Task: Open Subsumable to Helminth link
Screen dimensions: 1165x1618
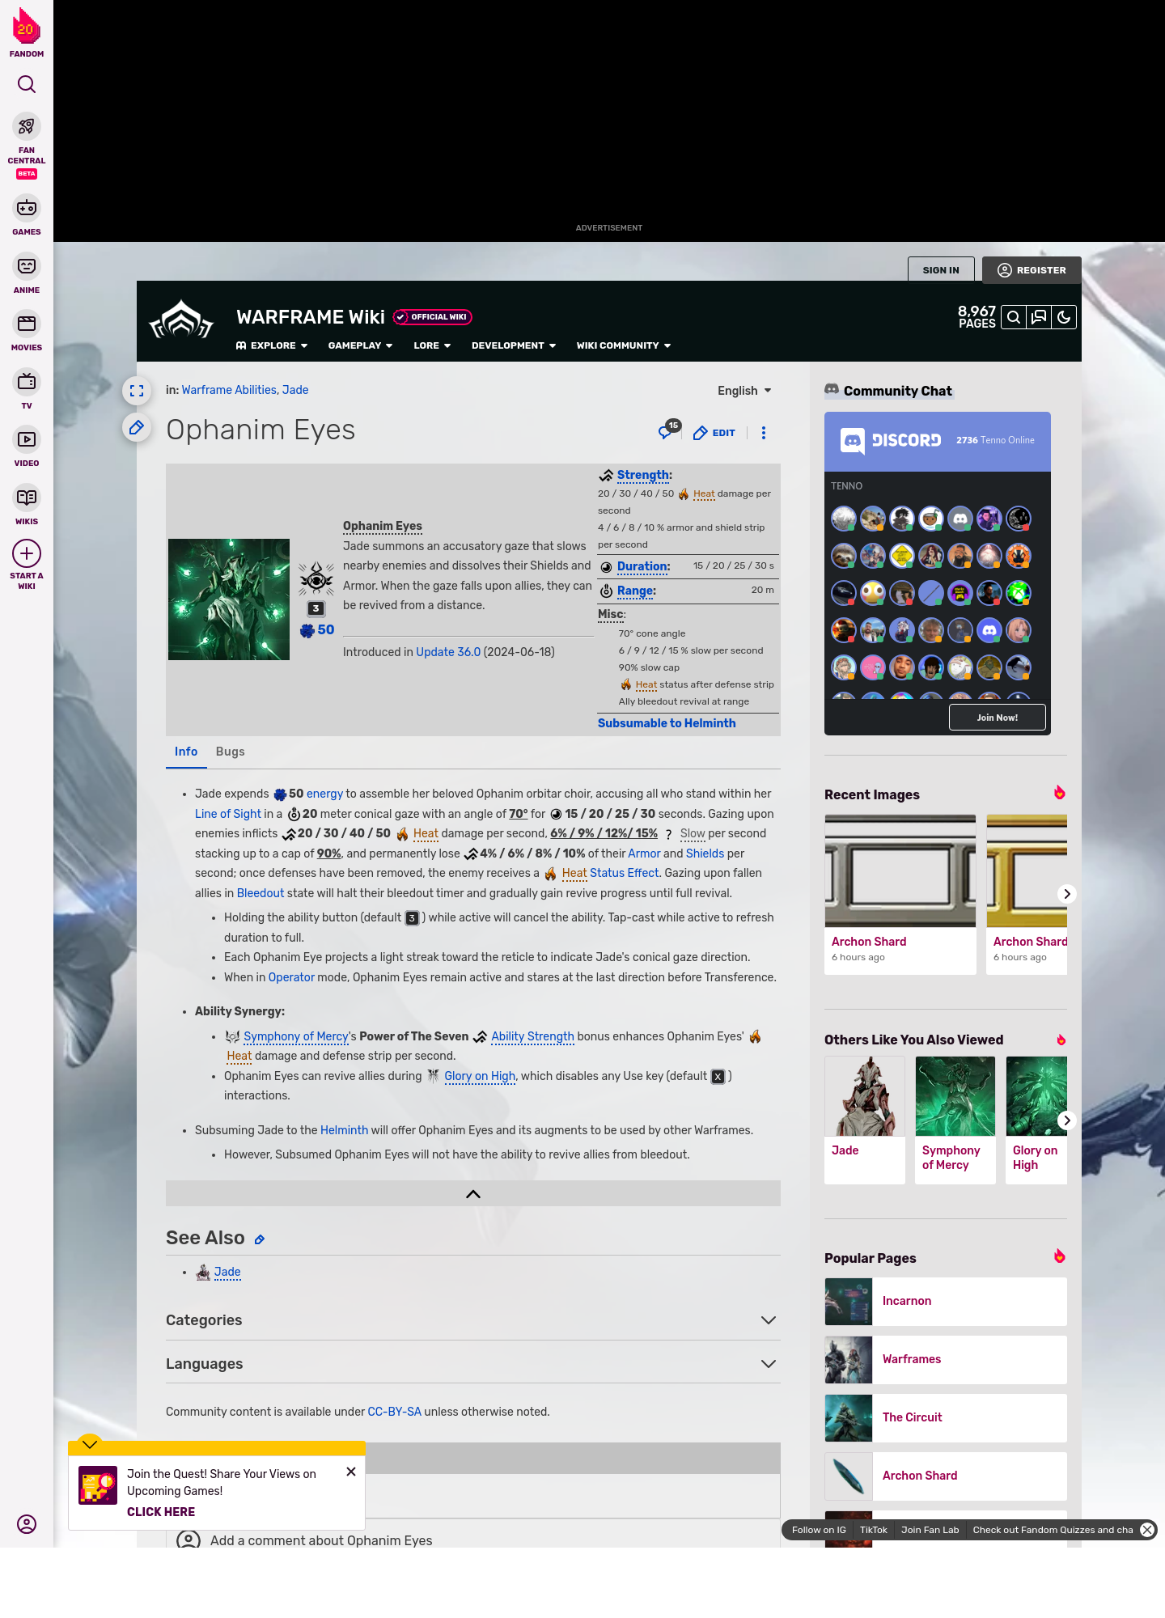Action: (667, 723)
